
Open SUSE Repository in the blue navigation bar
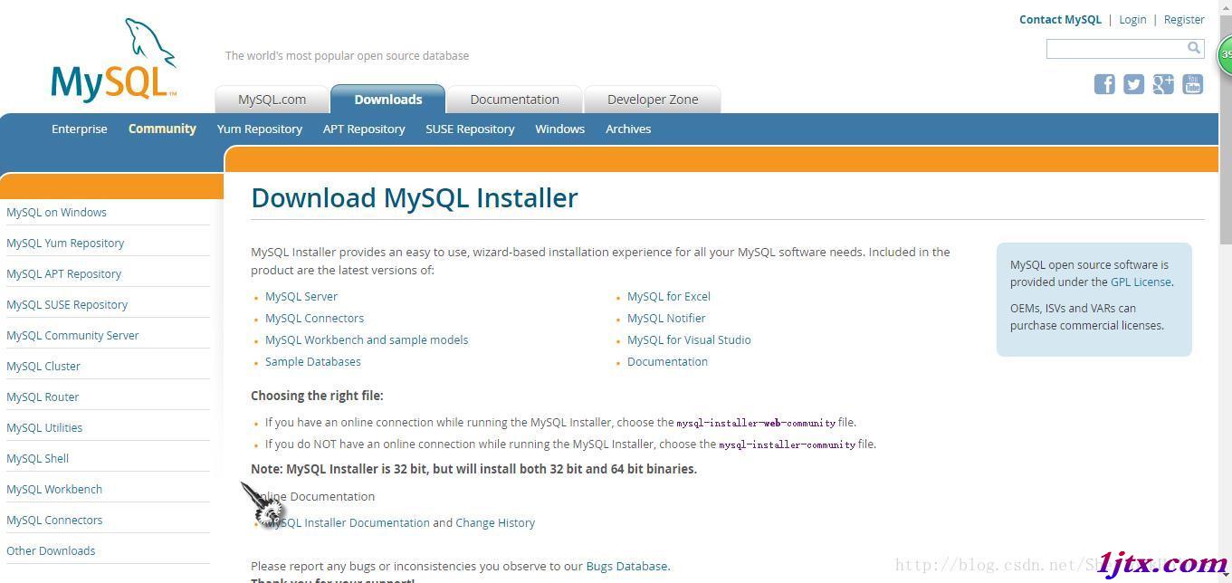coord(470,129)
